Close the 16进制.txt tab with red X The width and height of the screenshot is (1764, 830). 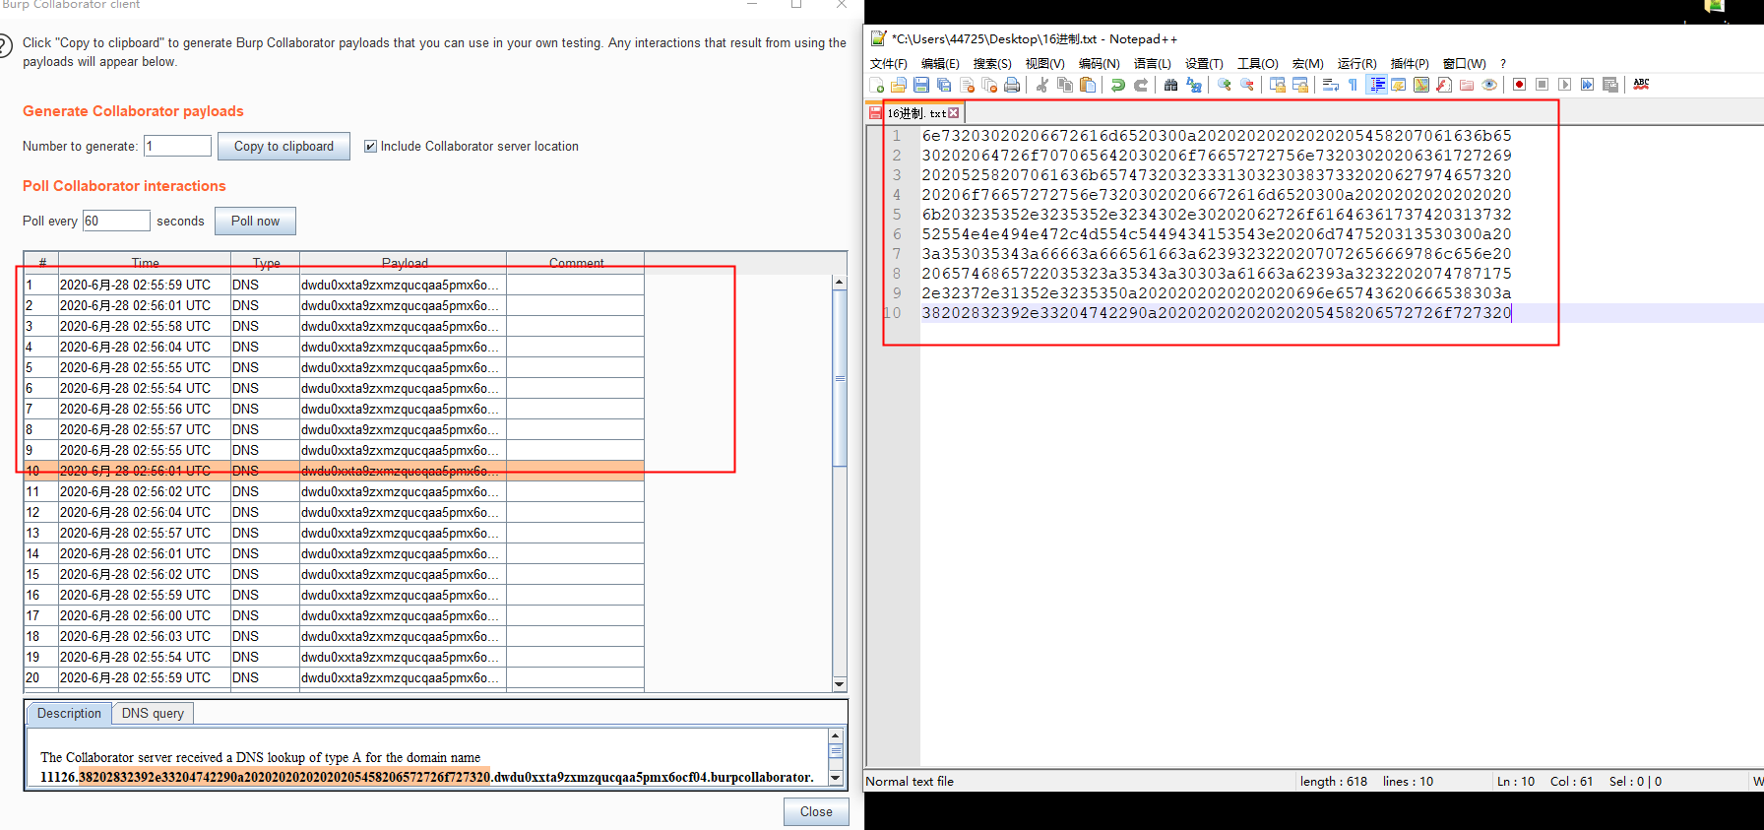coord(954,113)
